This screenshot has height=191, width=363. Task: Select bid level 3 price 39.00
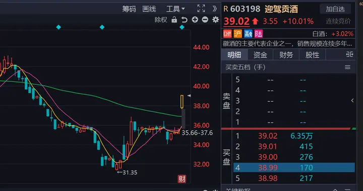268,157
